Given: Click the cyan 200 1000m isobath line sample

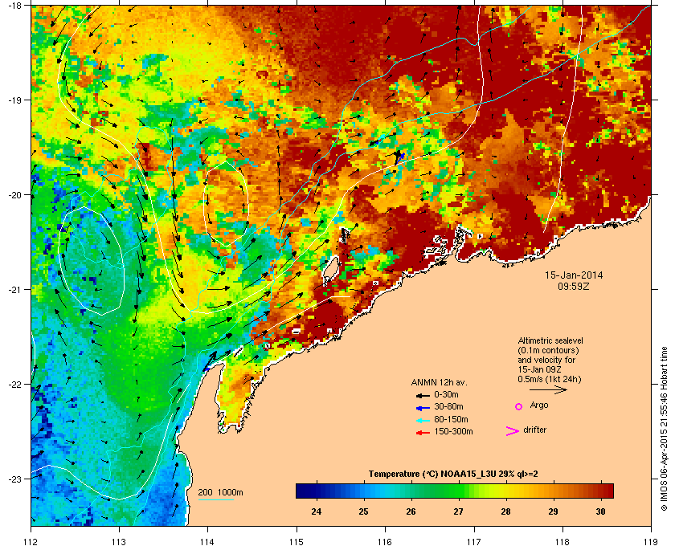Looking at the screenshot, I should point(215,499).
